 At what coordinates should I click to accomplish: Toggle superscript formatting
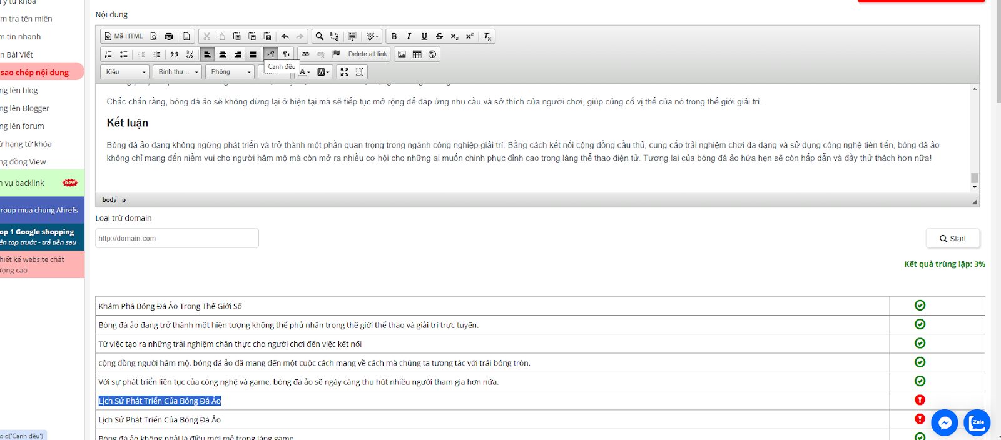click(469, 36)
